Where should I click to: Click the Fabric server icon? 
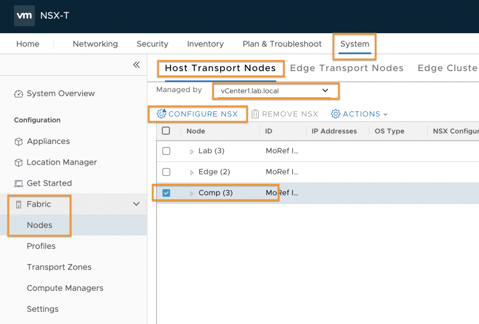pyautogui.click(x=19, y=204)
